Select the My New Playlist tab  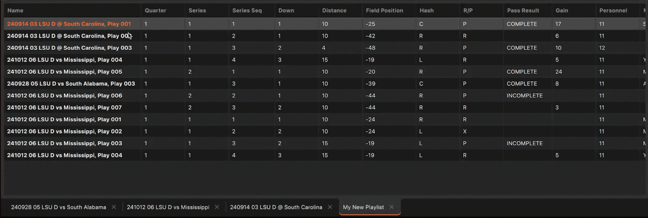coord(363,207)
